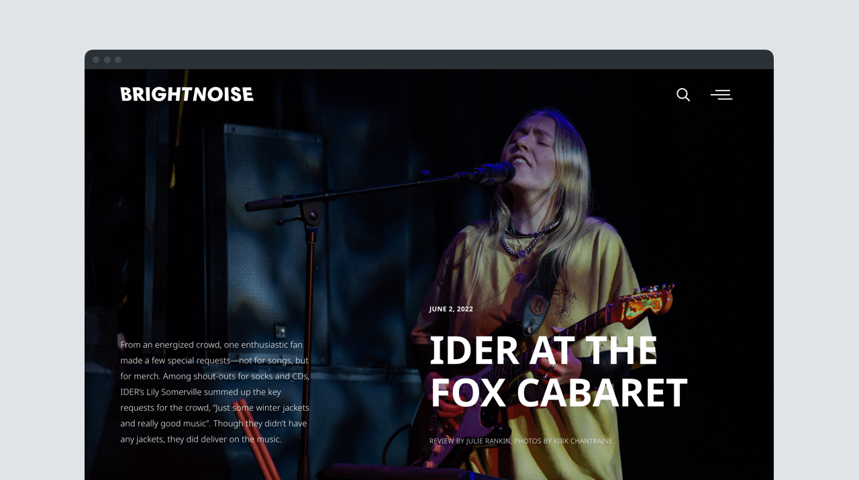Click reviewer name Julie Rankin

(488, 441)
